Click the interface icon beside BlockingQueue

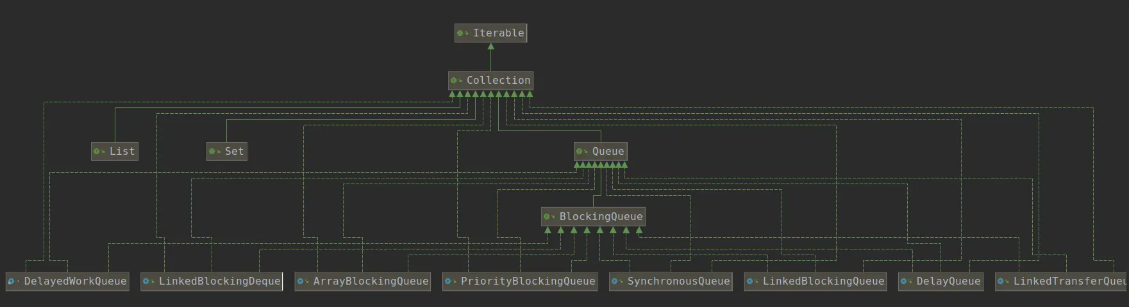(x=548, y=217)
